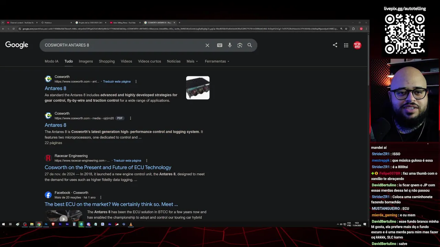Screen dimensions: 440x247
Task: Open the on-screen keyboard icon in search bar
Action: click(220, 45)
